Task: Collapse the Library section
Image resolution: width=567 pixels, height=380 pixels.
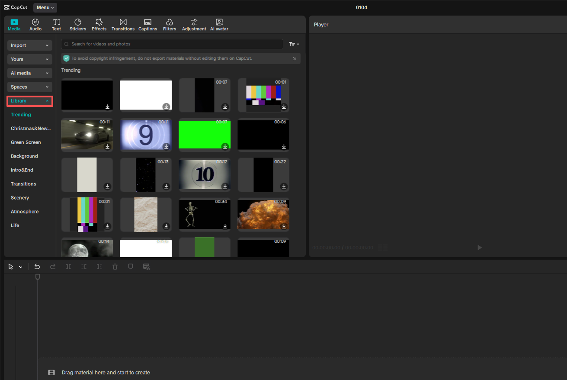Action: (x=29, y=101)
